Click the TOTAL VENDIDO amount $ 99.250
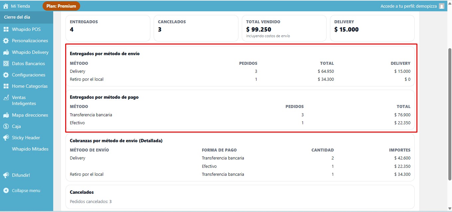Screen dimensions: 452x212 259,29
